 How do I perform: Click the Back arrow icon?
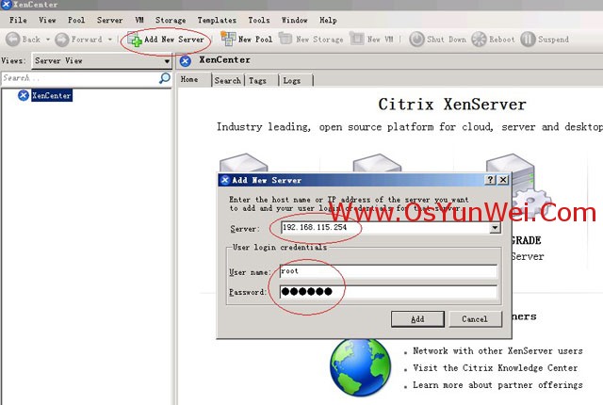pyautogui.click(x=12, y=40)
